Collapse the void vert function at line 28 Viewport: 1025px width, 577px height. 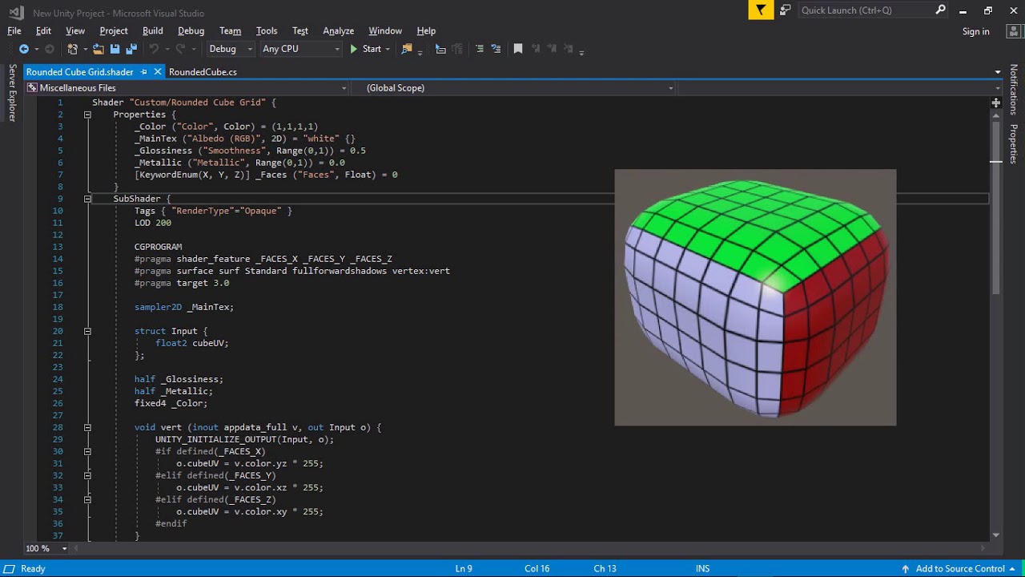pyautogui.click(x=87, y=427)
